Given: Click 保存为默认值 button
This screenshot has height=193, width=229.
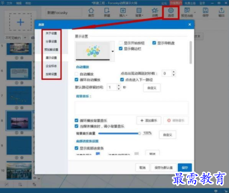Looking at the screenshot, I should [164, 168].
